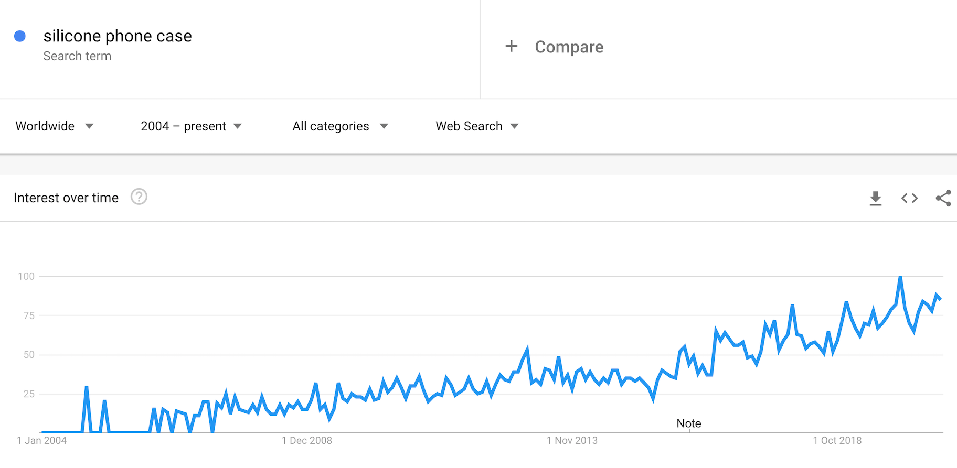The height and width of the screenshot is (468, 957).
Task: Click the Interest over time heading
Action: pos(66,198)
